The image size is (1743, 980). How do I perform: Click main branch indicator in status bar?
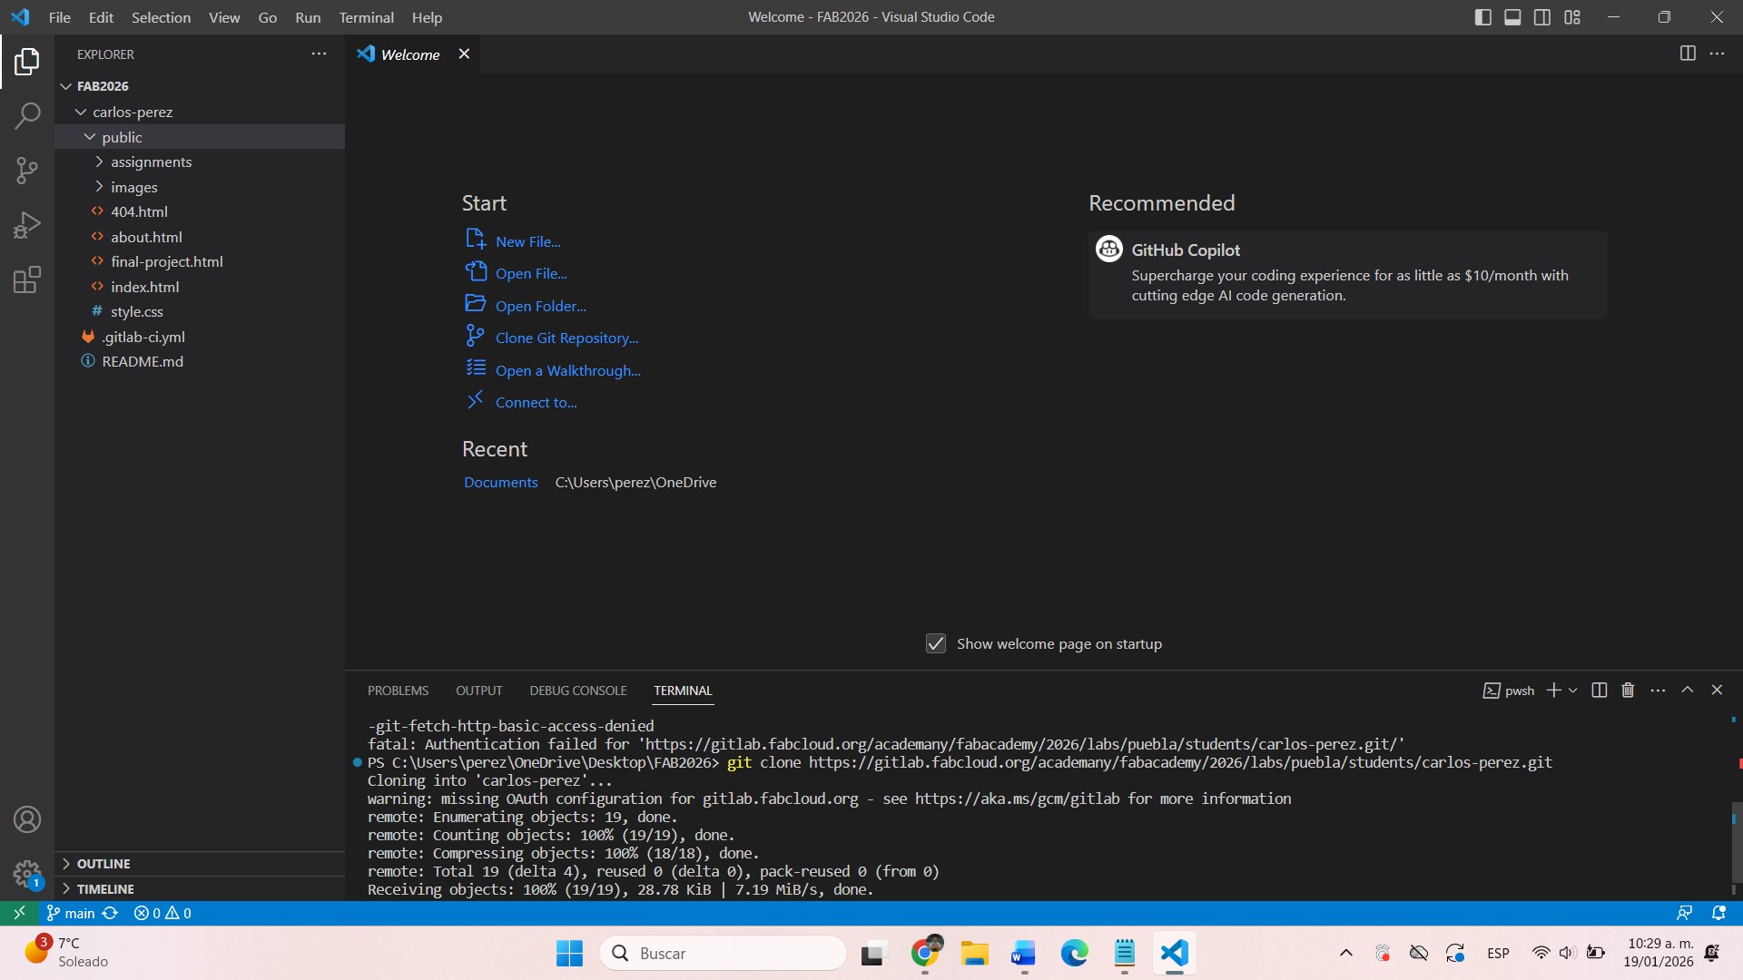click(70, 913)
